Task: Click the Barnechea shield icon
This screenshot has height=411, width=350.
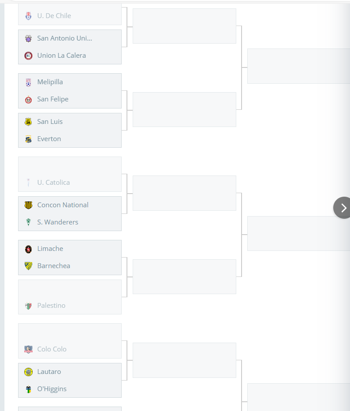Action: (28, 266)
